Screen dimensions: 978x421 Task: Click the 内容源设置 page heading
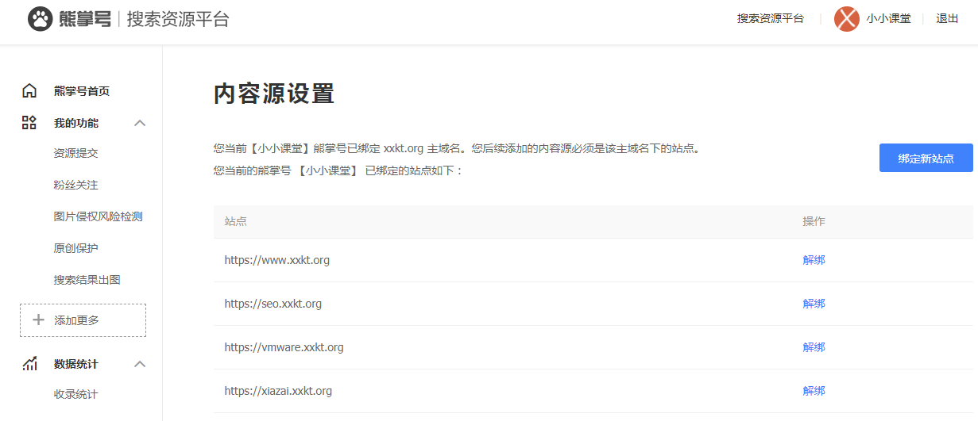click(274, 94)
